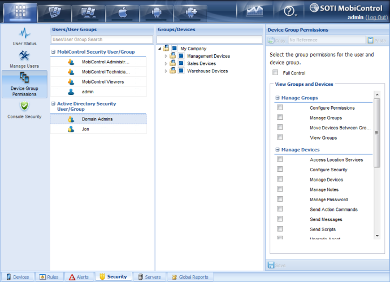Switch to the Devices tab

click(18, 277)
